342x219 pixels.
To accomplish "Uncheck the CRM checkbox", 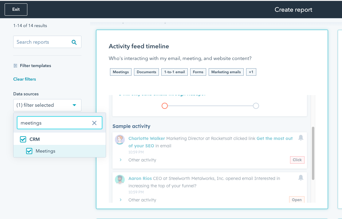I will [x=23, y=139].
